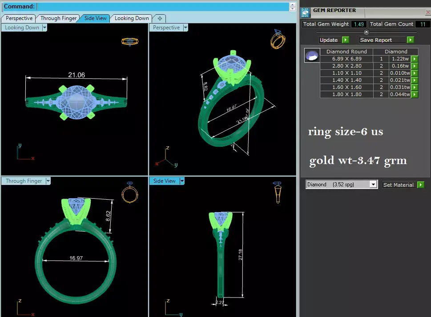Expand the Through Finger viewport menu
The height and width of the screenshot is (317, 431).
[48, 181]
